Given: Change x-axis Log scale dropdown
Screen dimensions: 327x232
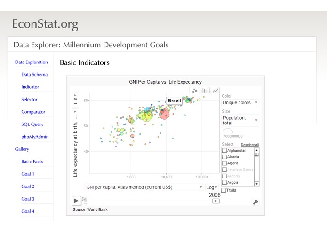Looking at the screenshot, I should click(211, 187).
